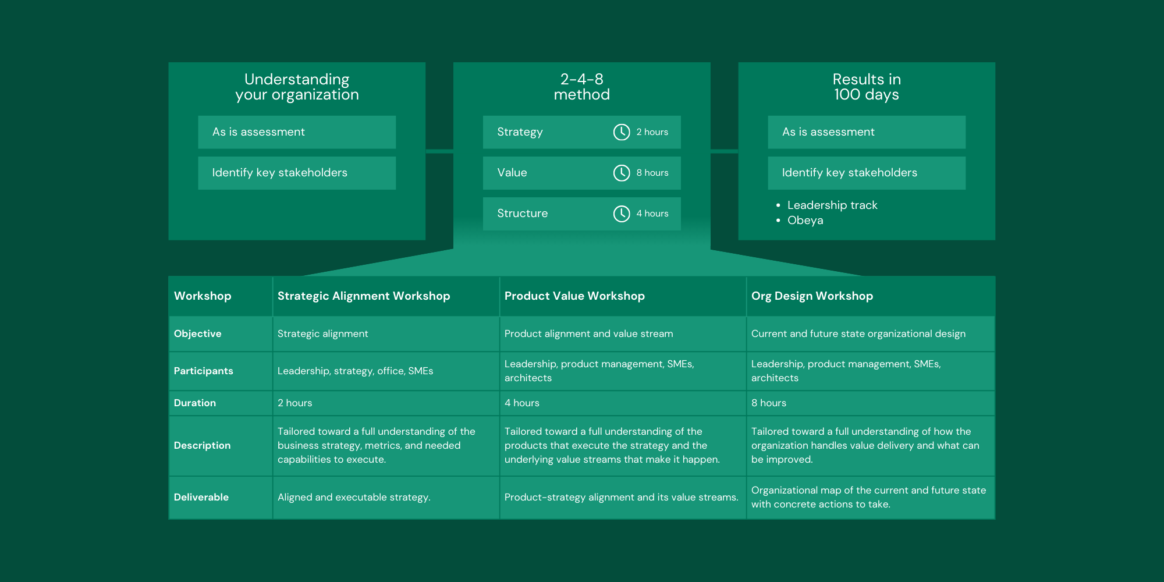The height and width of the screenshot is (582, 1164).
Task: Click the '2 hours' duration cell in table
Action: (386, 403)
